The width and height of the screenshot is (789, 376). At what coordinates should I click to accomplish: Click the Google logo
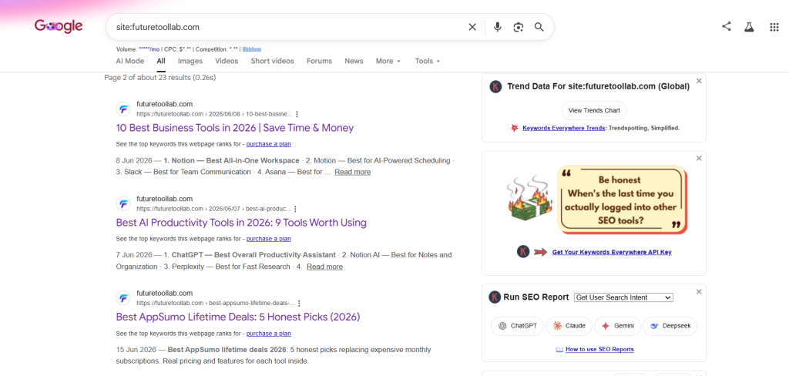[x=59, y=26]
